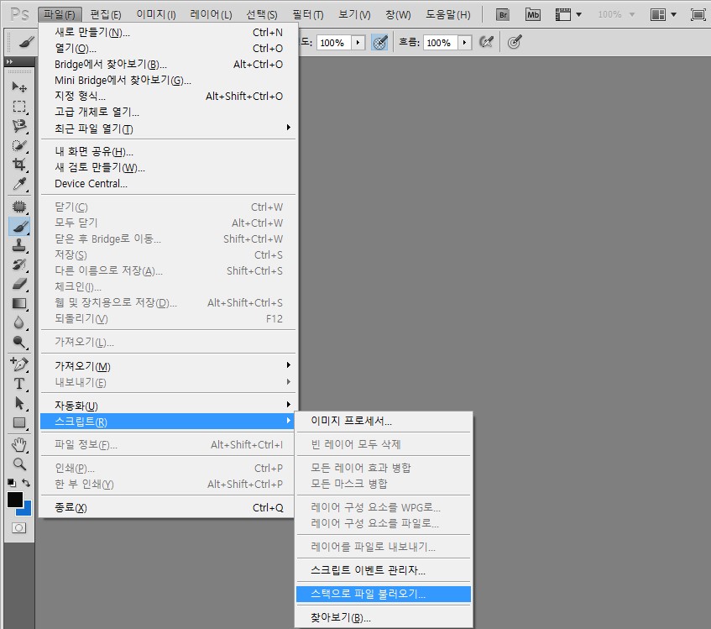Open flow 100% slider dropdown arrow
This screenshot has width=711, height=629.
click(x=464, y=43)
